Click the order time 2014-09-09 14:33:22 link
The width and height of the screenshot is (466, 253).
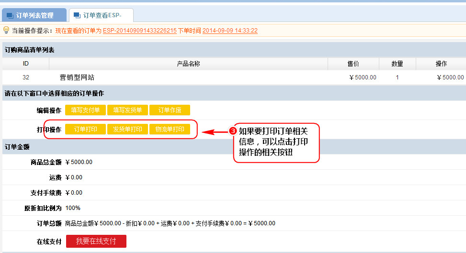(x=230, y=31)
